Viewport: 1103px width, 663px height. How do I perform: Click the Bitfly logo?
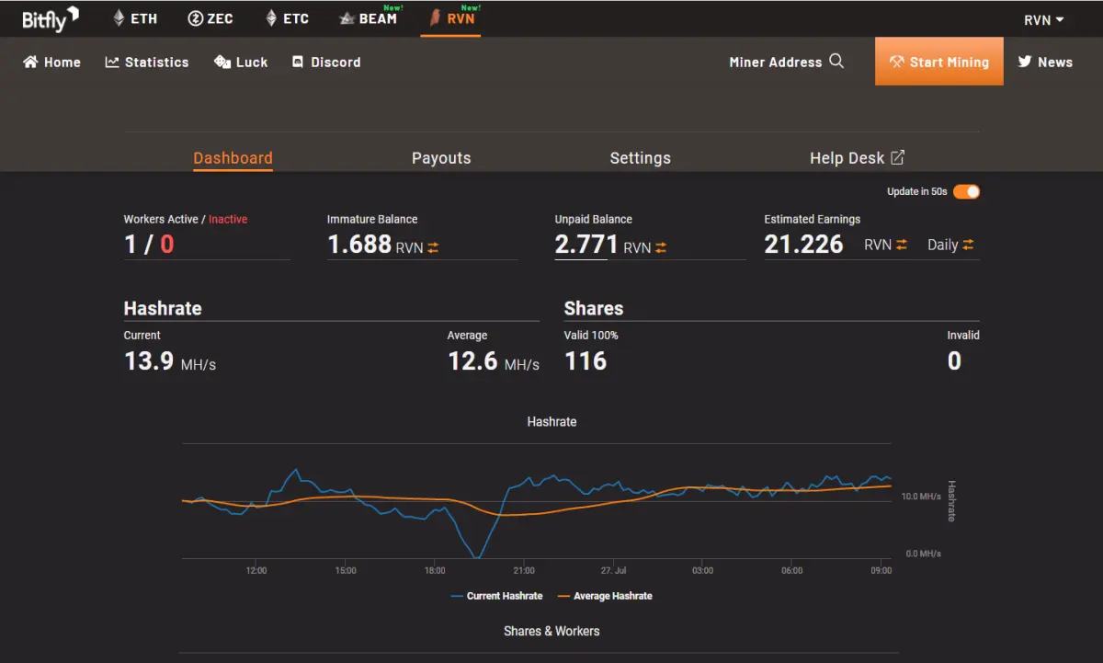[x=51, y=18]
